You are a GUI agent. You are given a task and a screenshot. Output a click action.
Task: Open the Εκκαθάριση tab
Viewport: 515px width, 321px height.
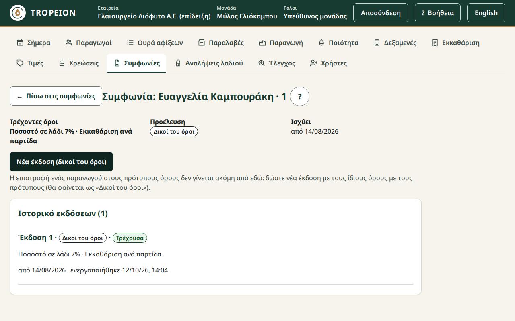455,43
